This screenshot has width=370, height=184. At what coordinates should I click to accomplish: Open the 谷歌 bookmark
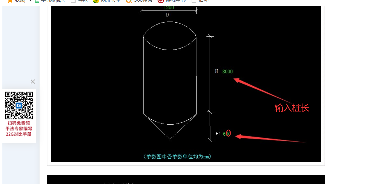80,1
